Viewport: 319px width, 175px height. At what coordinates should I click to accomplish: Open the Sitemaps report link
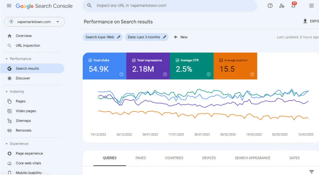[24, 121]
